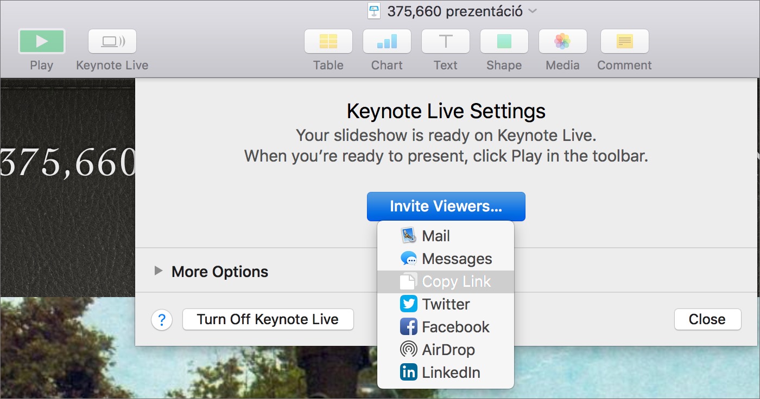The image size is (760, 399).
Task: Click the Invite Viewers button
Action: point(446,207)
